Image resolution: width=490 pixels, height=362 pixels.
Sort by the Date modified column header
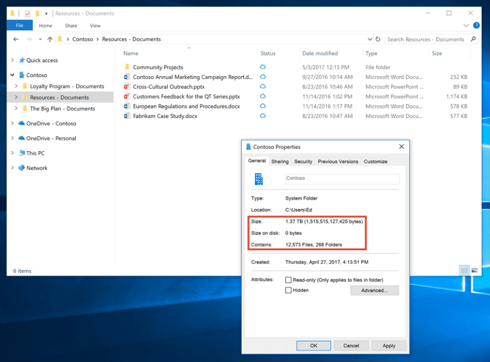[320, 53]
